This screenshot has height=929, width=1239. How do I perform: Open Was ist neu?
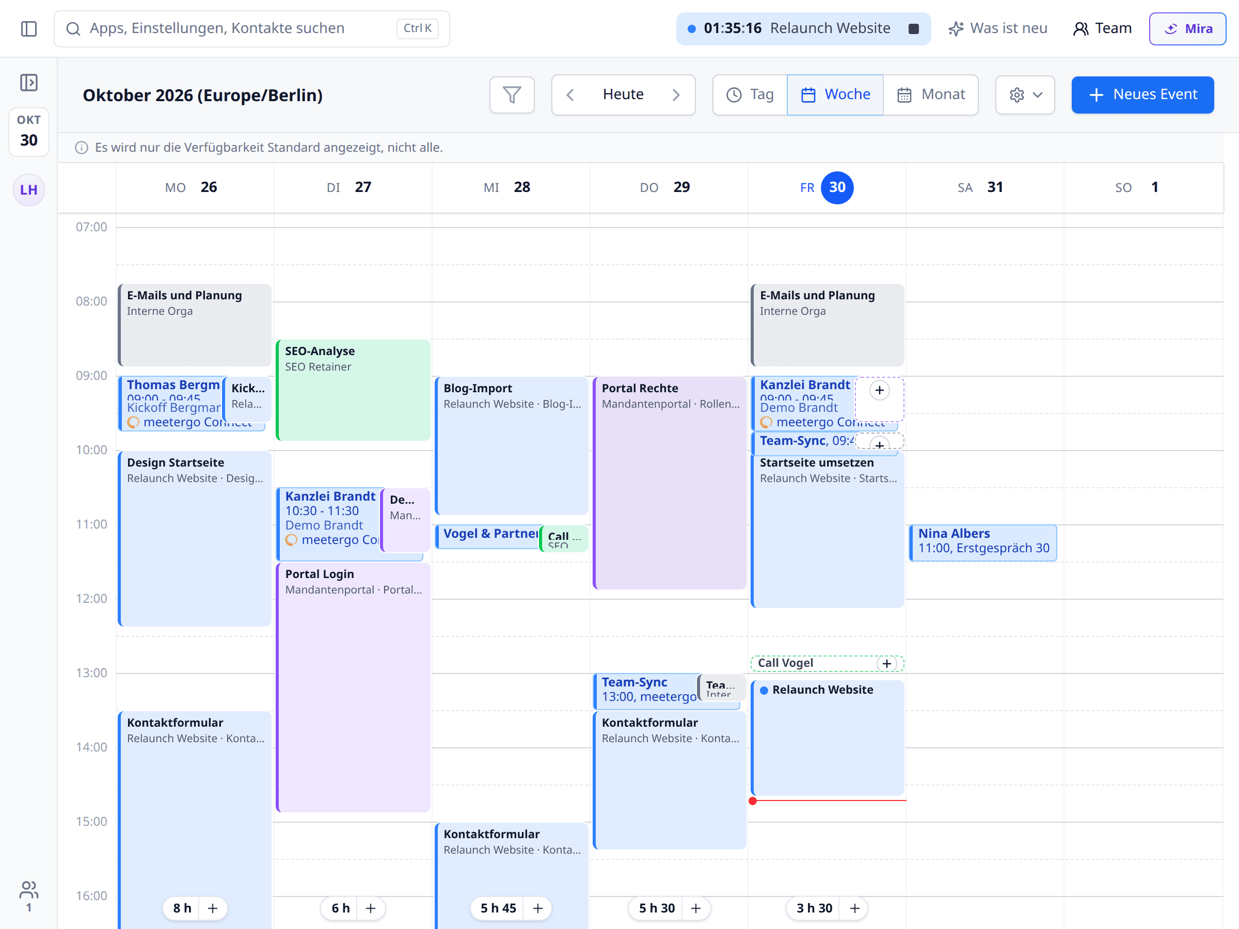[997, 28]
